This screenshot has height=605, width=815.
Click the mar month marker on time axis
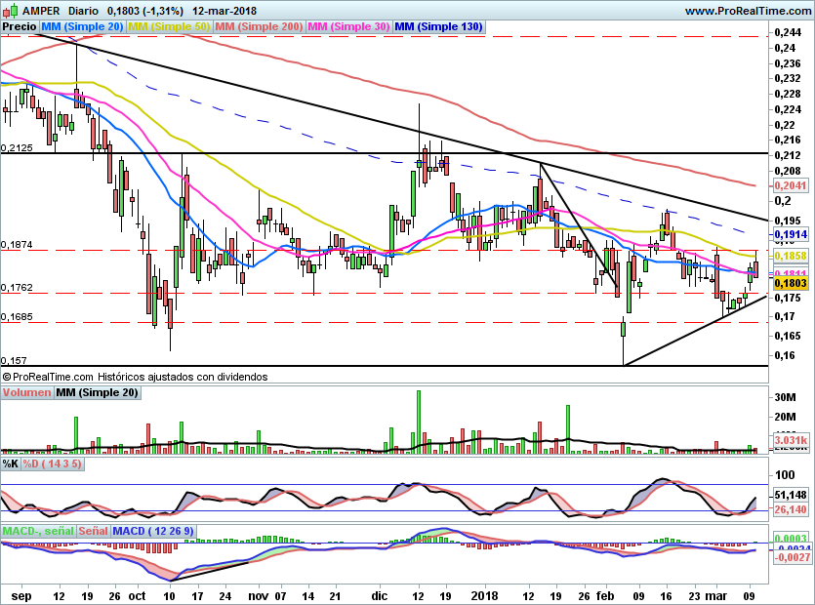pyautogui.click(x=715, y=595)
